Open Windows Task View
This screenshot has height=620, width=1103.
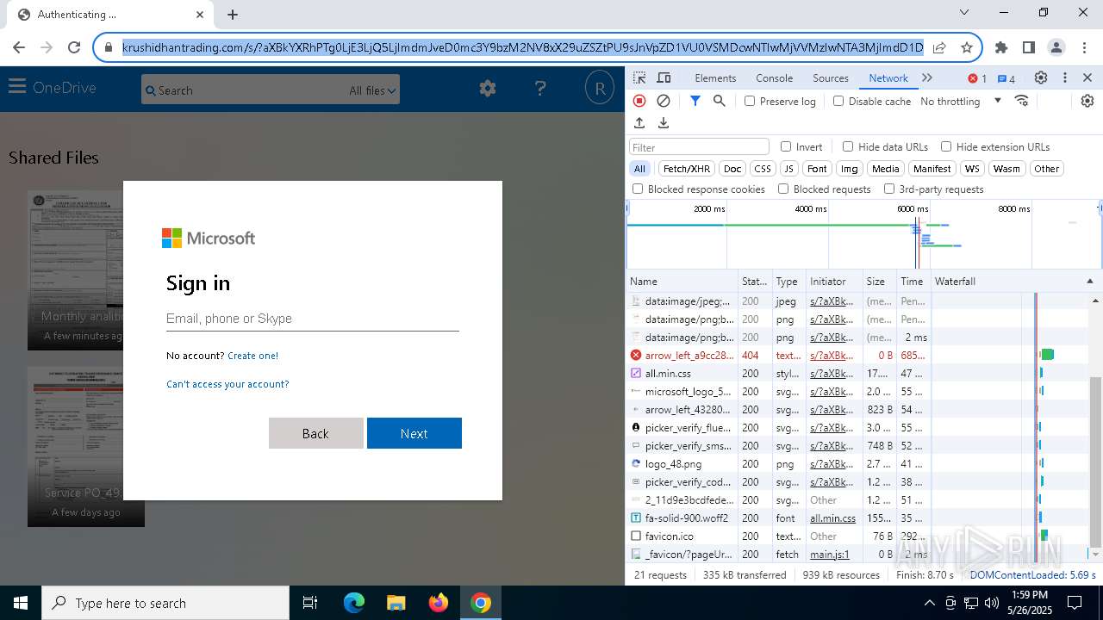(x=310, y=603)
